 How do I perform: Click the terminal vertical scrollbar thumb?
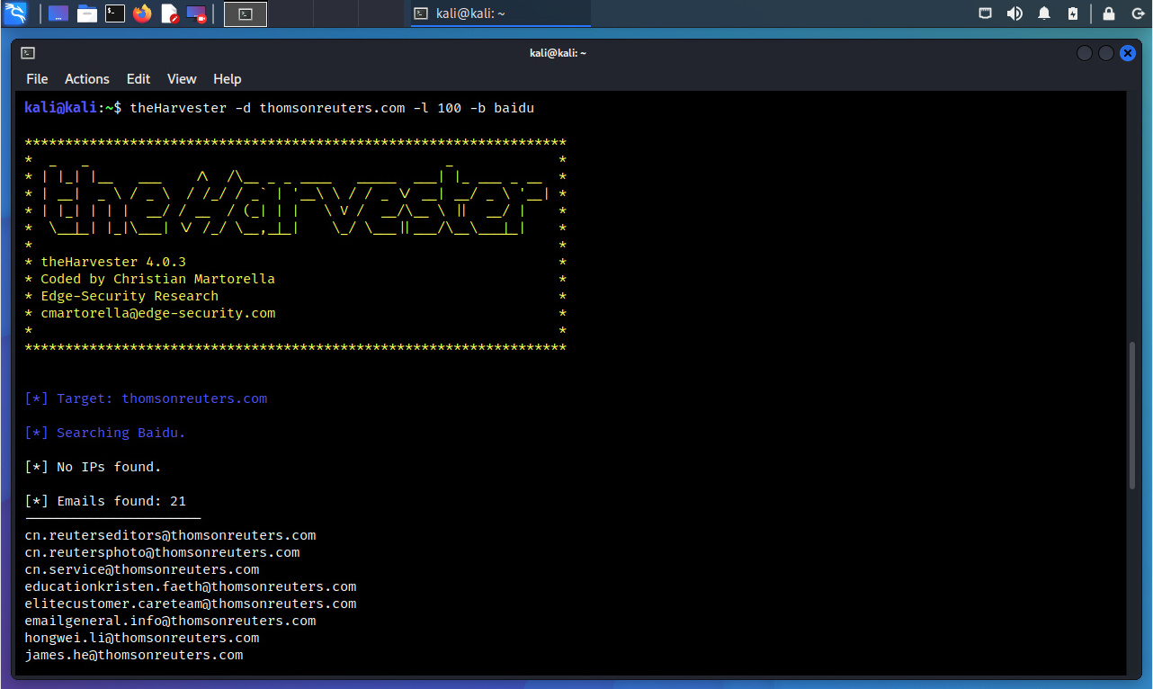(x=1132, y=416)
